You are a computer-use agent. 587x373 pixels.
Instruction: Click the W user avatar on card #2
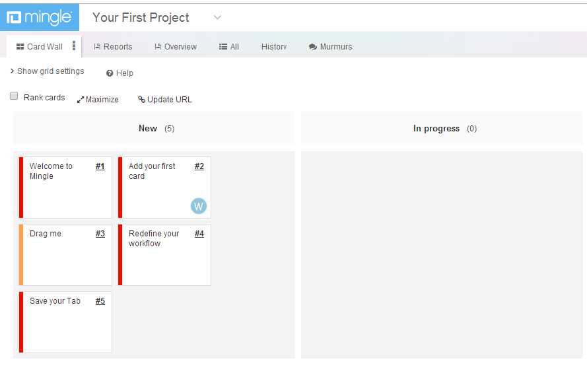[198, 206]
